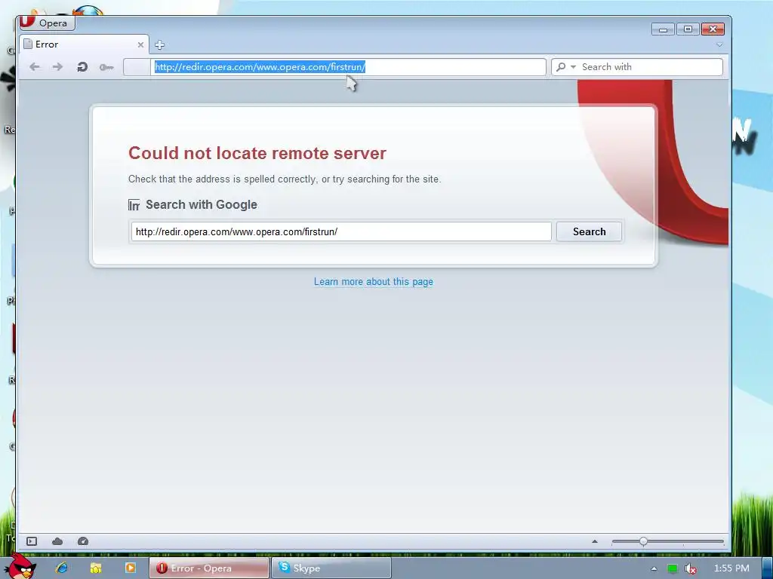
Task: Maximize the Opera window
Action: (x=688, y=29)
